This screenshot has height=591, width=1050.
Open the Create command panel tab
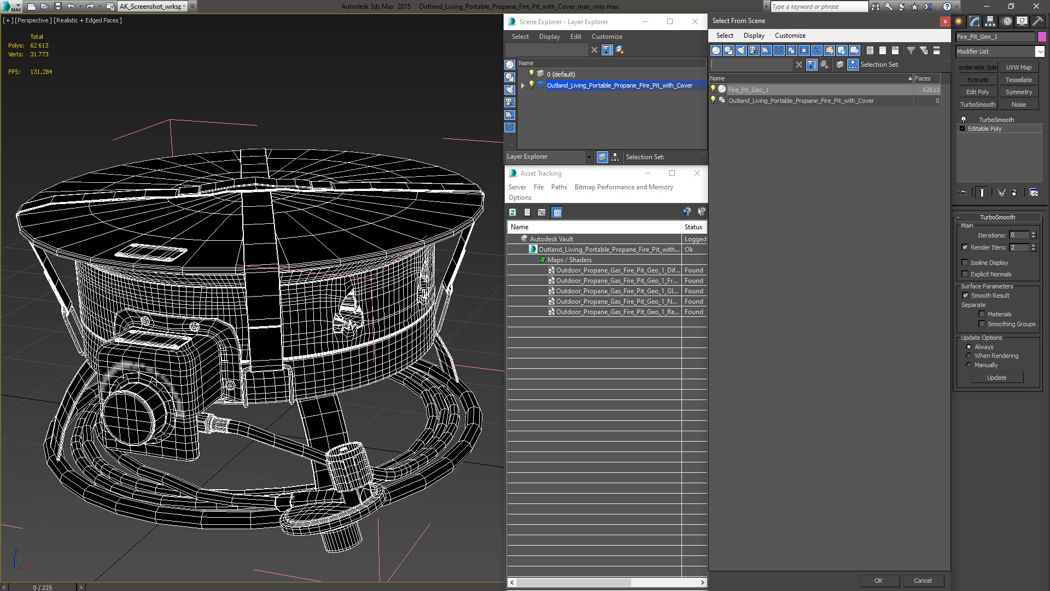point(959,21)
